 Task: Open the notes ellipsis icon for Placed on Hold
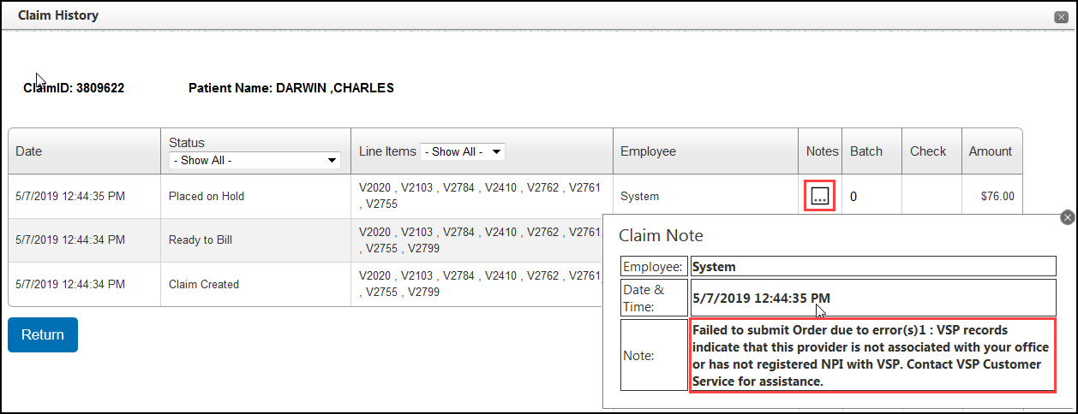pyautogui.click(x=820, y=197)
